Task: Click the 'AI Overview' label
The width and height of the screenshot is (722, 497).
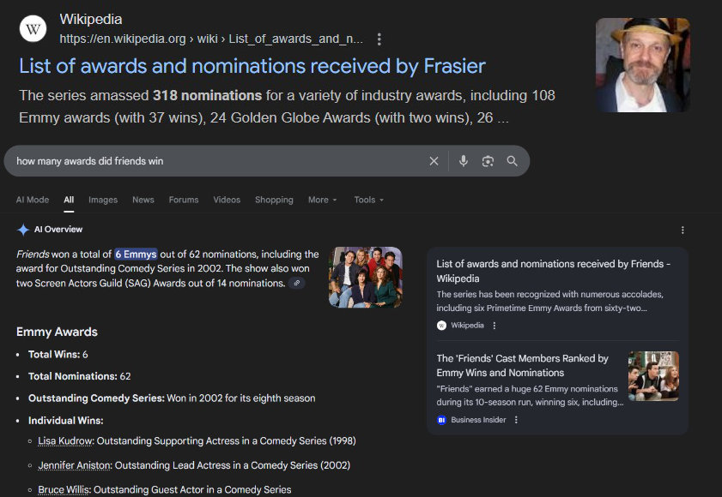Action: [x=58, y=230]
